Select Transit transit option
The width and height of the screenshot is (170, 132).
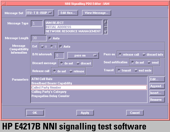(x=124, y=70)
